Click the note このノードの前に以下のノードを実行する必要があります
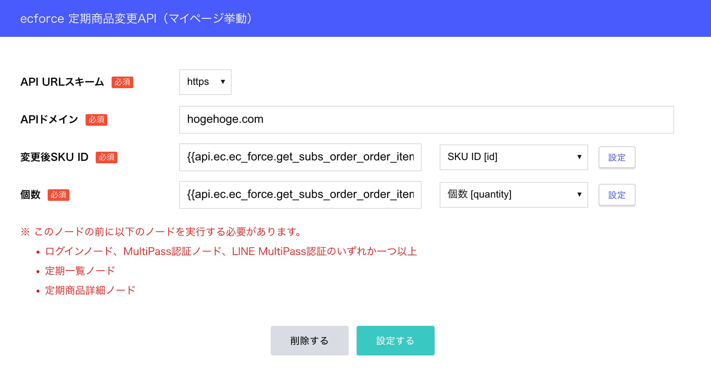The height and width of the screenshot is (380, 711). (161, 232)
